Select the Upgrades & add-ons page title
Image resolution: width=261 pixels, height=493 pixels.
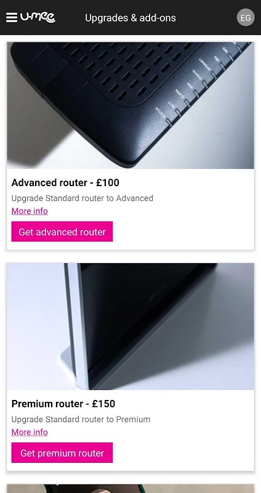pyautogui.click(x=130, y=18)
